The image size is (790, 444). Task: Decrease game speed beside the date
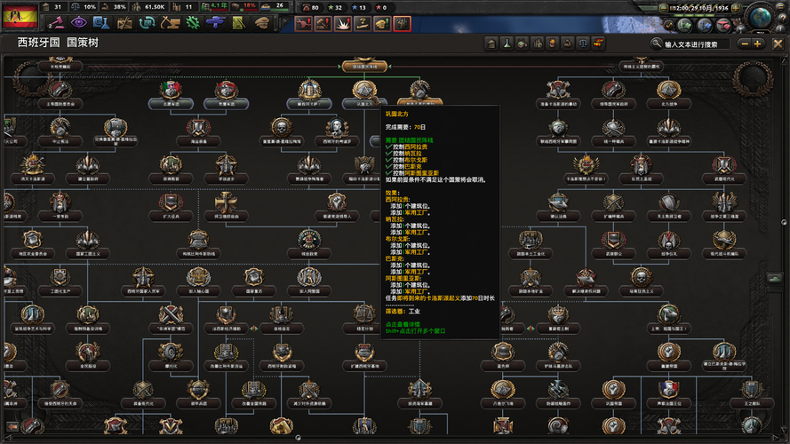click(664, 8)
